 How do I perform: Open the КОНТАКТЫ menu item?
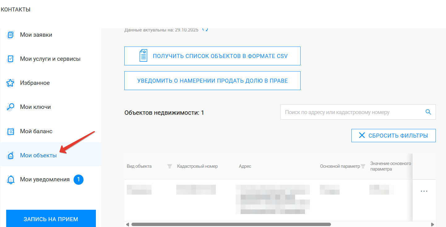(15, 9)
